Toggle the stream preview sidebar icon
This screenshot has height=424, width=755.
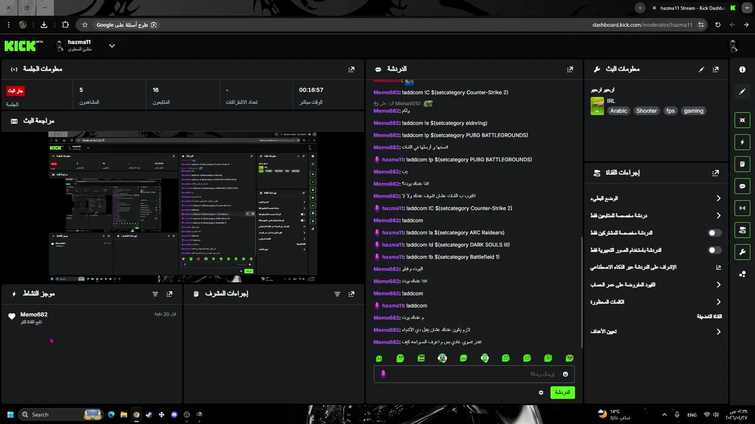742,120
